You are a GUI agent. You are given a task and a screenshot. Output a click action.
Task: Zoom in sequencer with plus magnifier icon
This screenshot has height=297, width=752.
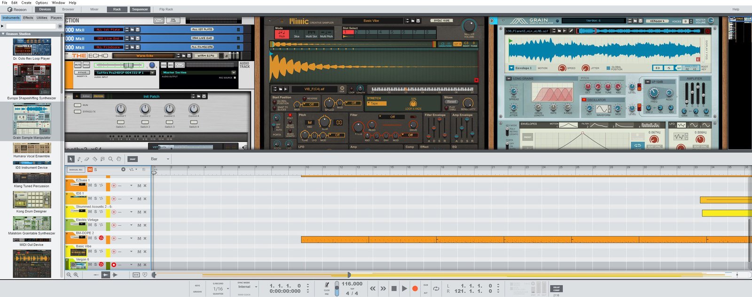[x=76, y=275]
